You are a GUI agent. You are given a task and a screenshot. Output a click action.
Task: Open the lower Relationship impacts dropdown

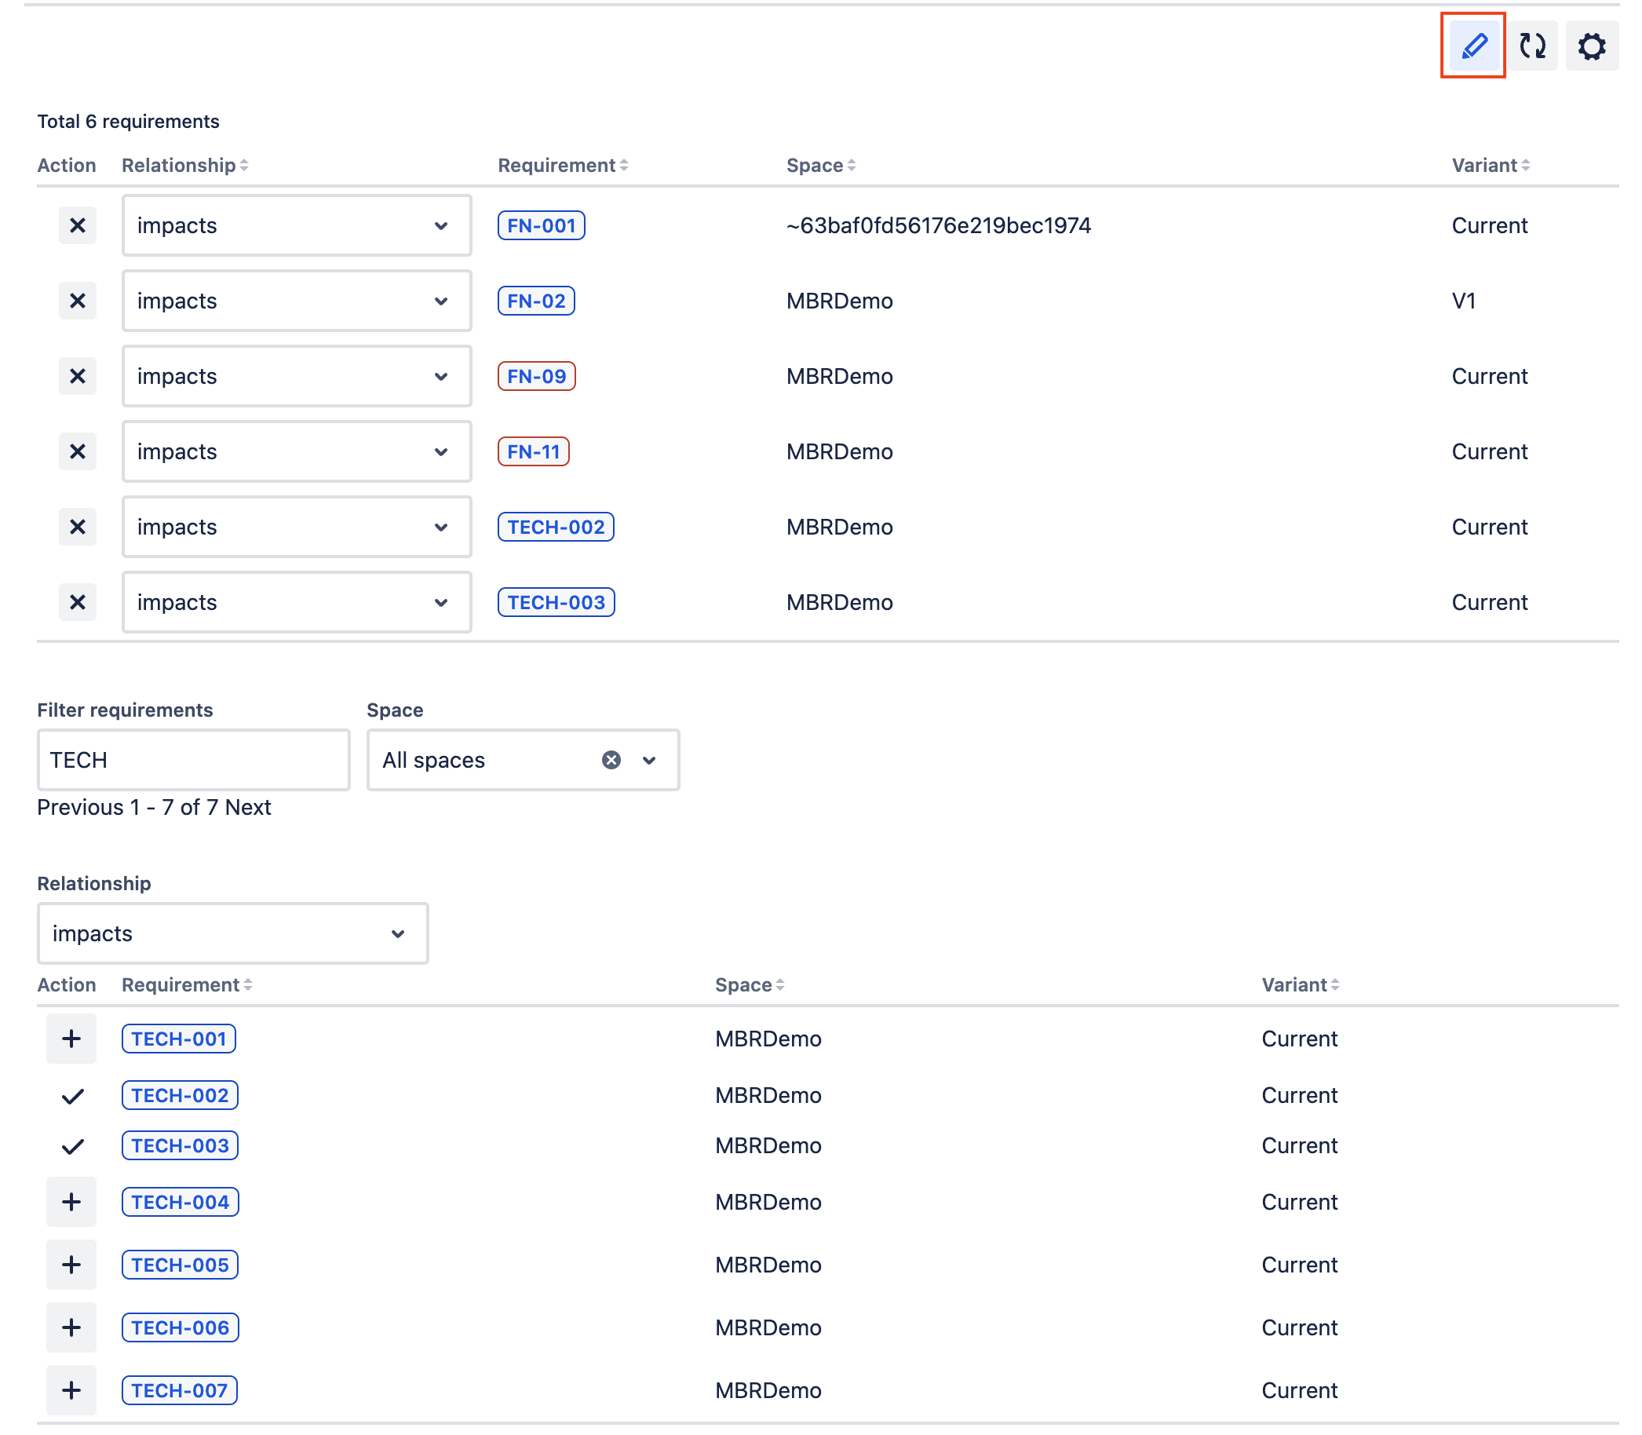point(232,933)
